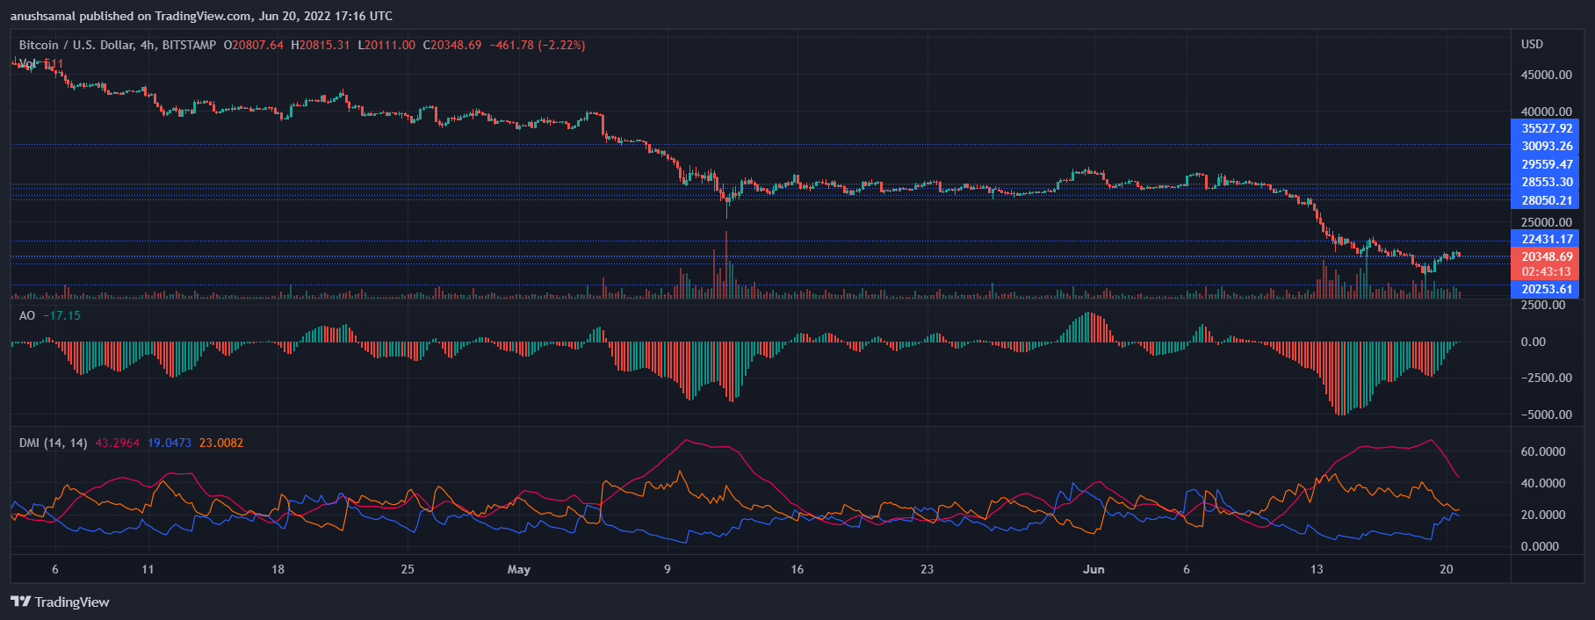Image resolution: width=1595 pixels, height=620 pixels.
Task: Click the close price C20348.69 value
Action: point(452,45)
